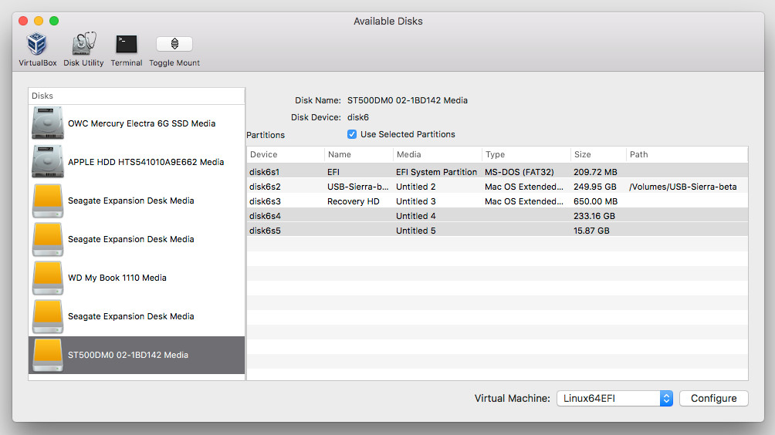Click the USB-Sierra-b... name cell
Viewport: 775px width, 435px height.
(x=358, y=187)
